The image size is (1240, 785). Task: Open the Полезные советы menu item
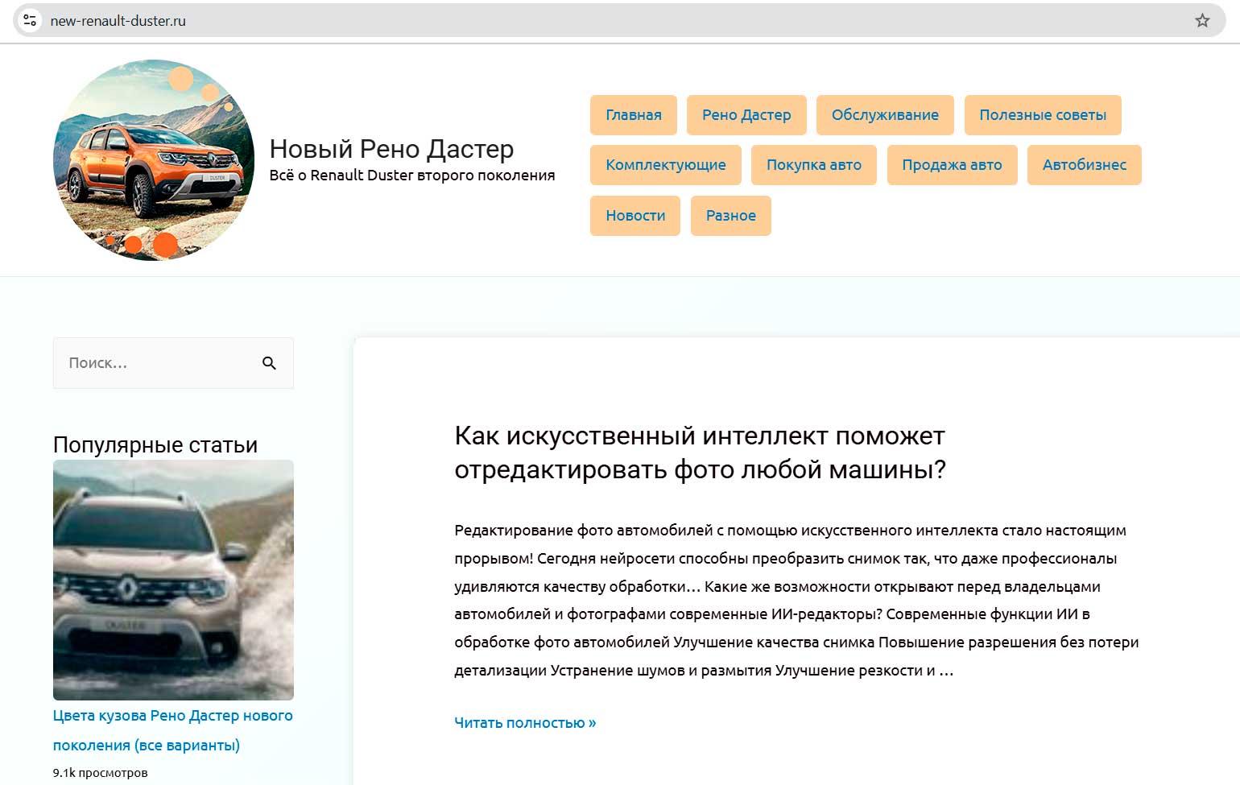tap(1043, 115)
